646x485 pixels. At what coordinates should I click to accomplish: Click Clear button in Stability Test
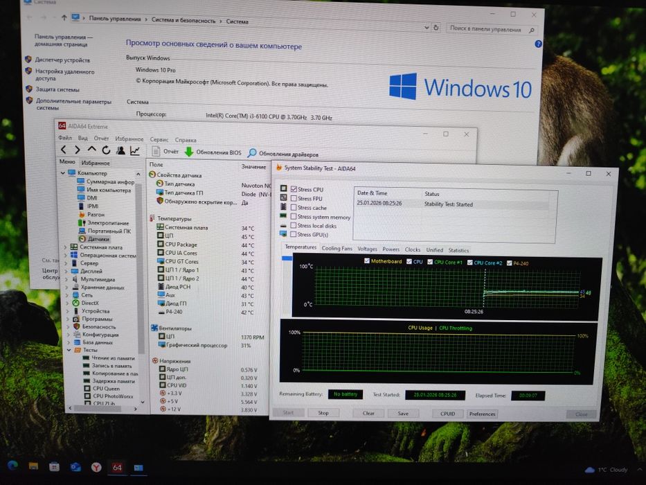click(x=368, y=413)
